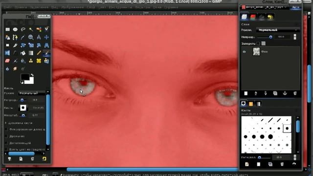This screenshot has width=313, height=176.
Task: Open the 'Файл' menu
Action: [8, 7]
